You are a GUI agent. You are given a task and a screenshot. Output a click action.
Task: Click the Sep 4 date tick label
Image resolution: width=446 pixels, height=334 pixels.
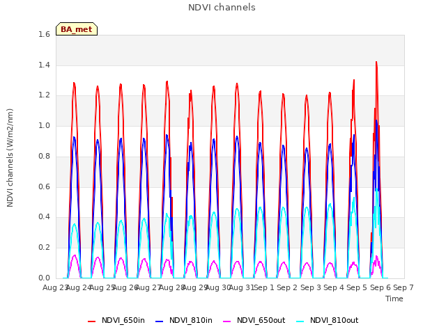click(x=334, y=287)
